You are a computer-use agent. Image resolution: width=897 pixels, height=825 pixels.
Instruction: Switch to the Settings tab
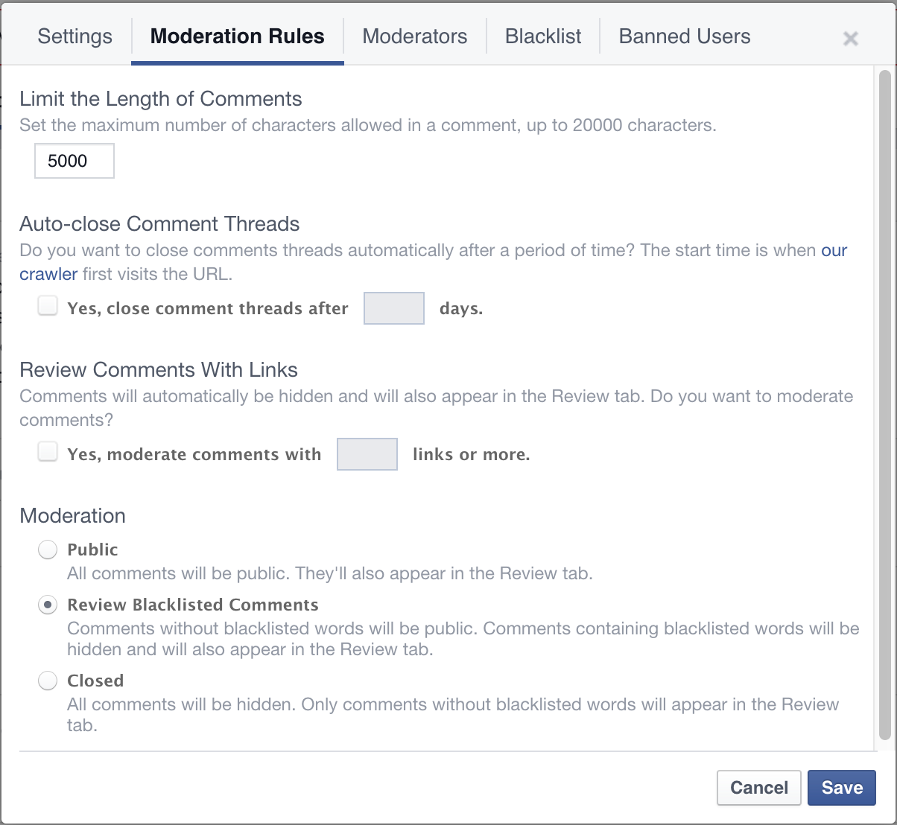pyautogui.click(x=75, y=36)
